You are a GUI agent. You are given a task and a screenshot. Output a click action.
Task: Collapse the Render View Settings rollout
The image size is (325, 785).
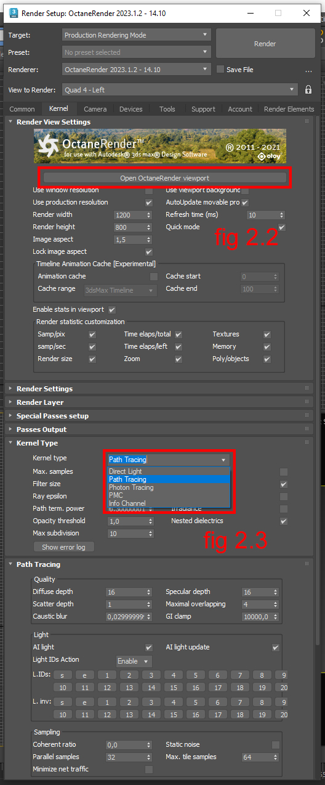pyautogui.click(x=159, y=122)
